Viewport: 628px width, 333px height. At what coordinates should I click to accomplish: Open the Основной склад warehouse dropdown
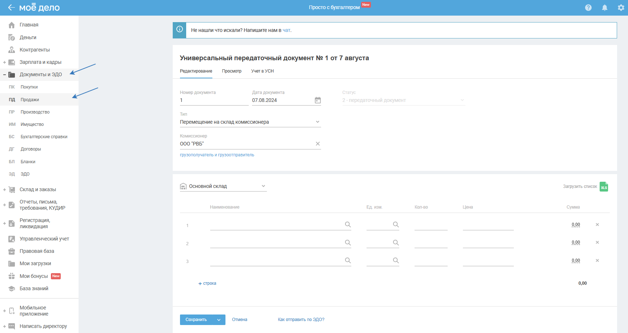[x=223, y=186]
